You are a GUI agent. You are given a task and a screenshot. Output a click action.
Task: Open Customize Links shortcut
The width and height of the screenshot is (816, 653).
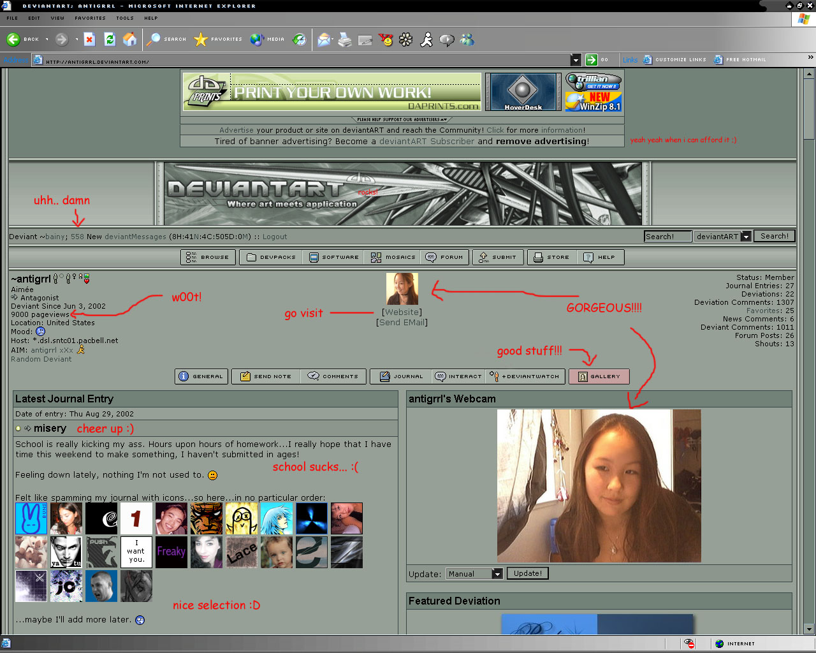click(675, 59)
